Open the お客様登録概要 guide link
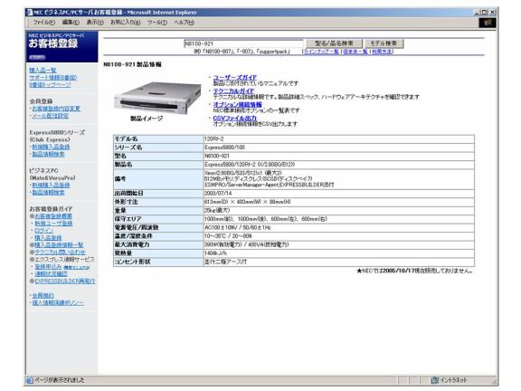 (x=53, y=216)
